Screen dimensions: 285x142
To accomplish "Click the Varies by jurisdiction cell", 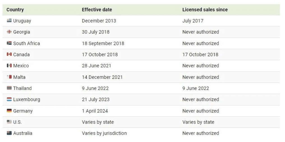I will pos(104,133).
